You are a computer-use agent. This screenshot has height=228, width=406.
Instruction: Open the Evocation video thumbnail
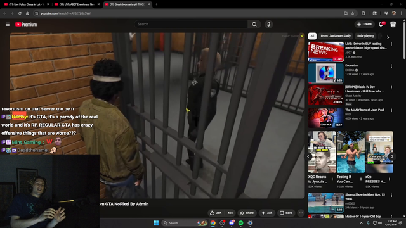click(x=325, y=73)
